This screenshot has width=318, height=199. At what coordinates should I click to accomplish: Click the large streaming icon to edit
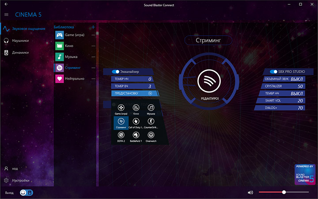[209, 81]
